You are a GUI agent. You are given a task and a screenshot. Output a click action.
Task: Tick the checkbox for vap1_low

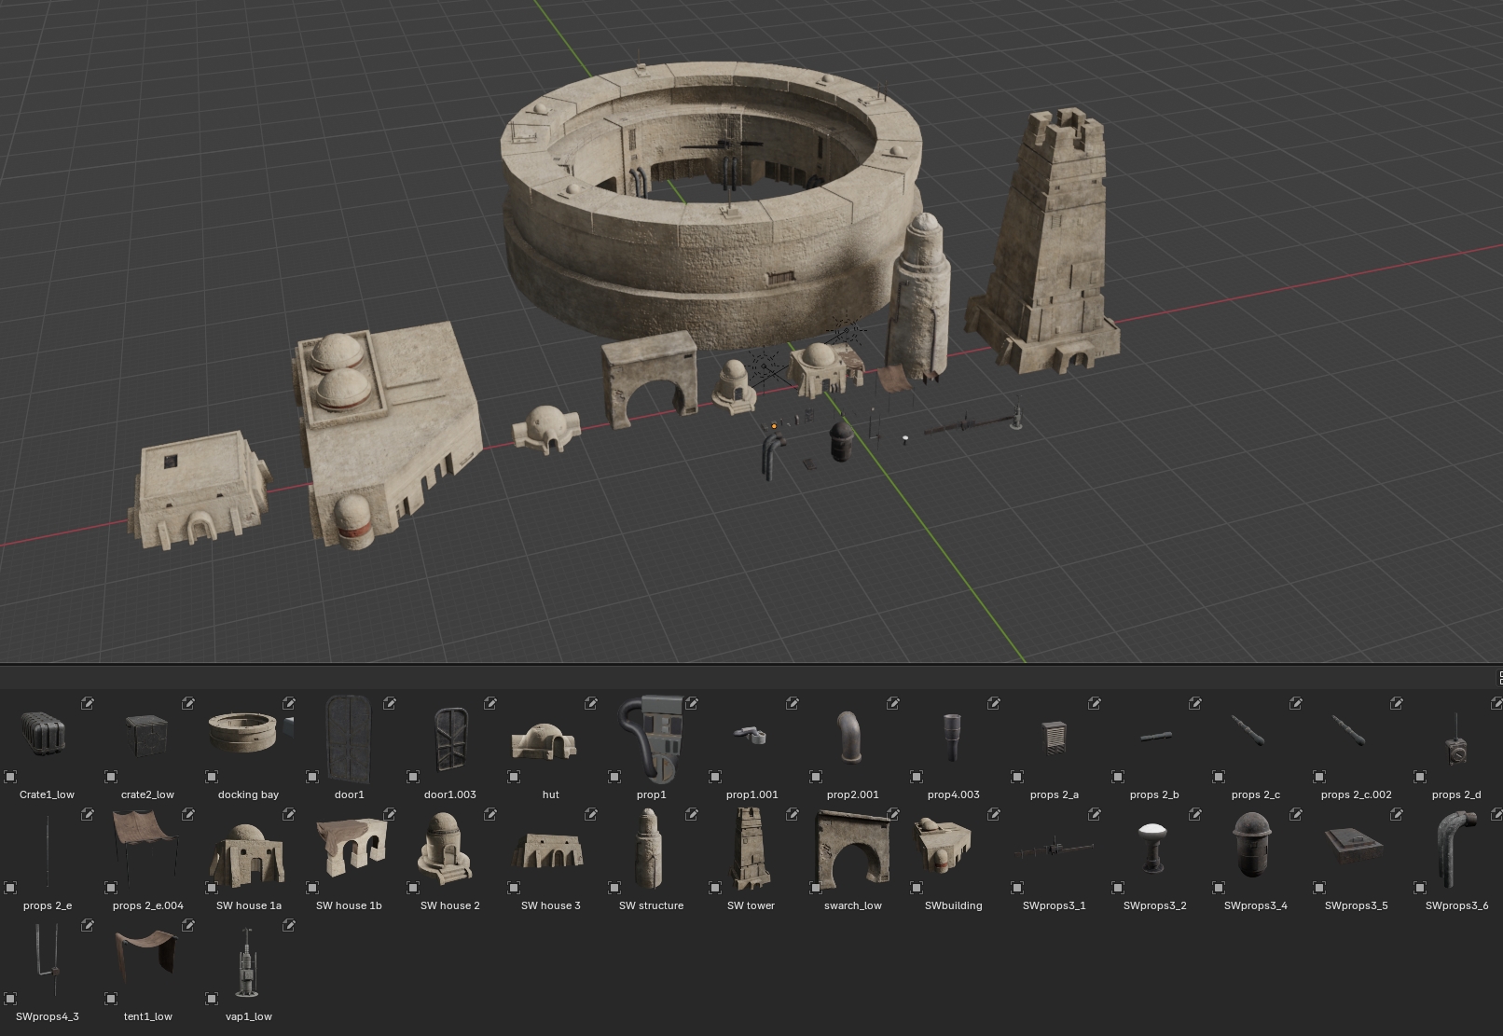[x=212, y=998]
